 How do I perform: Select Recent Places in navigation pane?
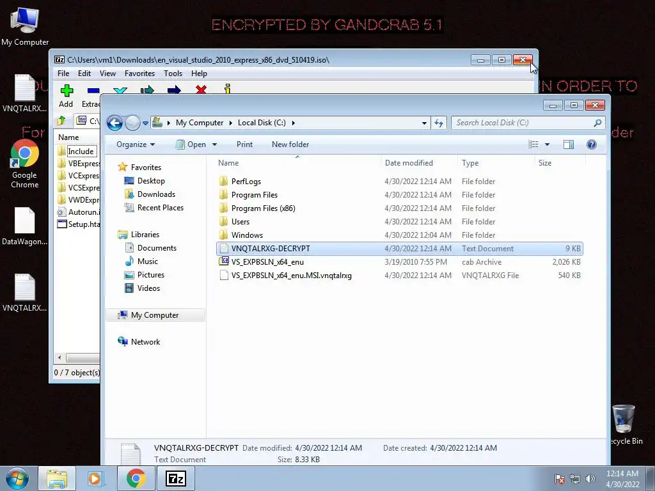(154, 208)
